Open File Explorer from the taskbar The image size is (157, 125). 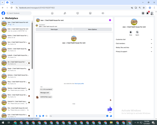point(111,122)
